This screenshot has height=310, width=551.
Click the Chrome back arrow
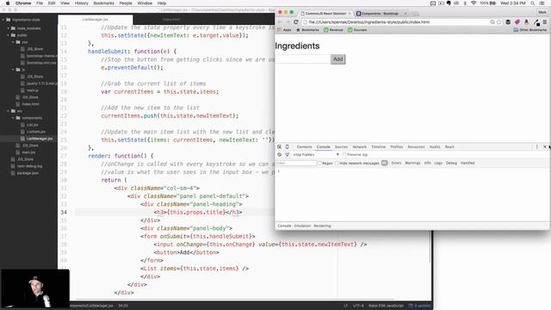pos(280,22)
